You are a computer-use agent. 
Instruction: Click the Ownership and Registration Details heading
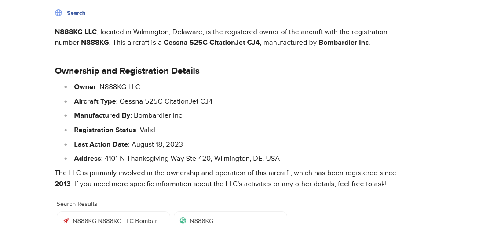point(127,71)
